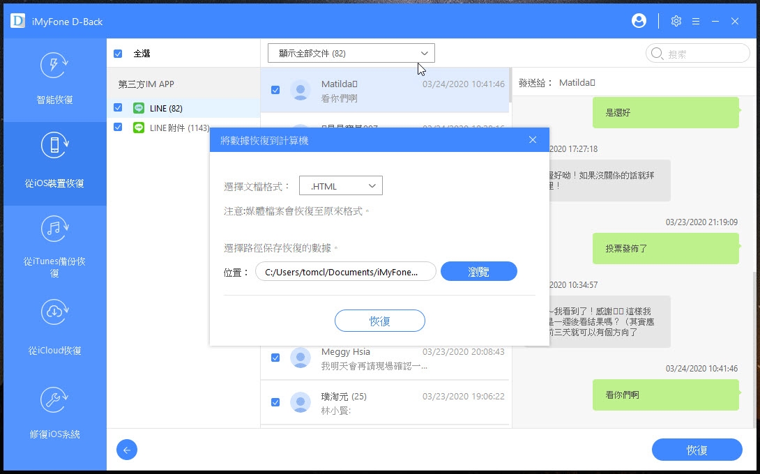The width and height of the screenshot is (760, 474).
Task: Click the blue back arrow button
Action: [x=127, y=450]
